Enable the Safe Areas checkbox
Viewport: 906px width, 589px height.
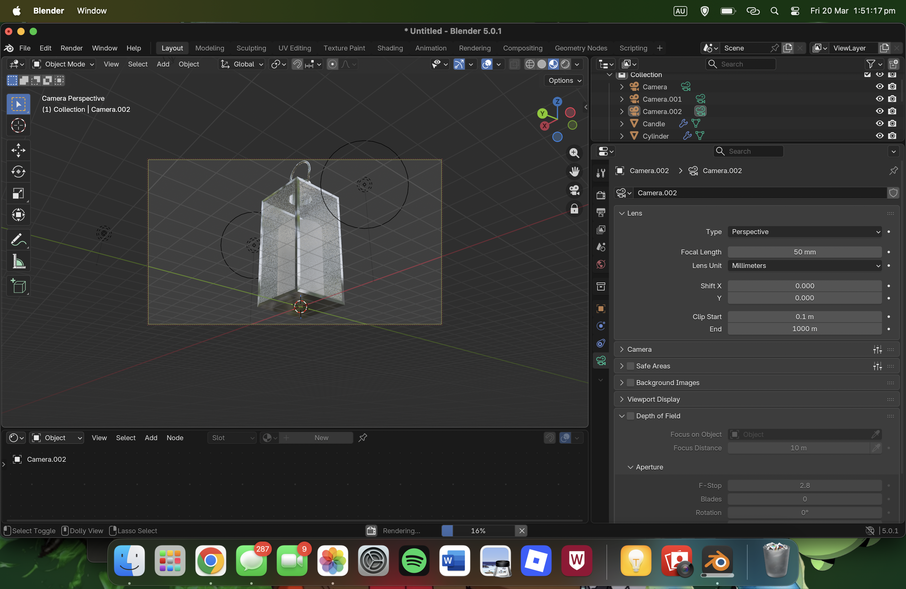[x=631, y=366]
